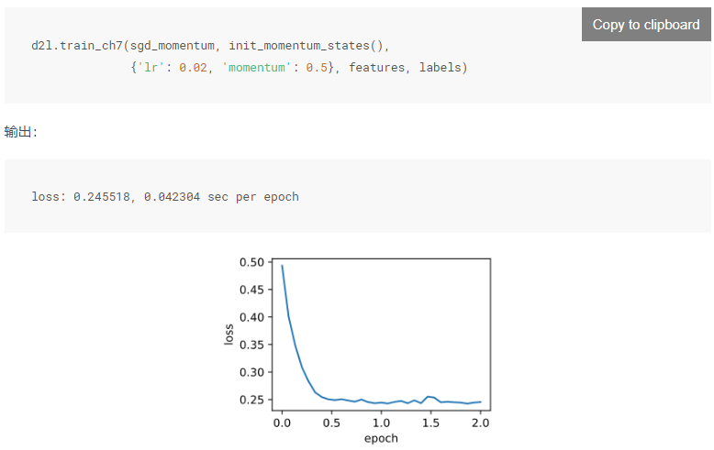
Task: Click the 输出 label text
Action: pos(17,132)
